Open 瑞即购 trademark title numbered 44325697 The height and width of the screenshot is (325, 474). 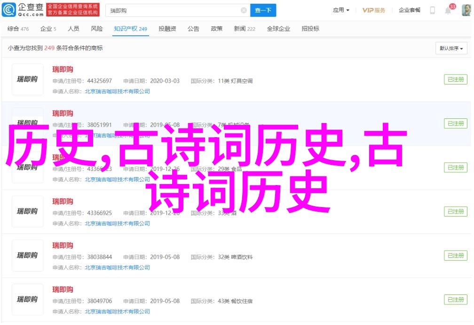[x=63, y=69]
